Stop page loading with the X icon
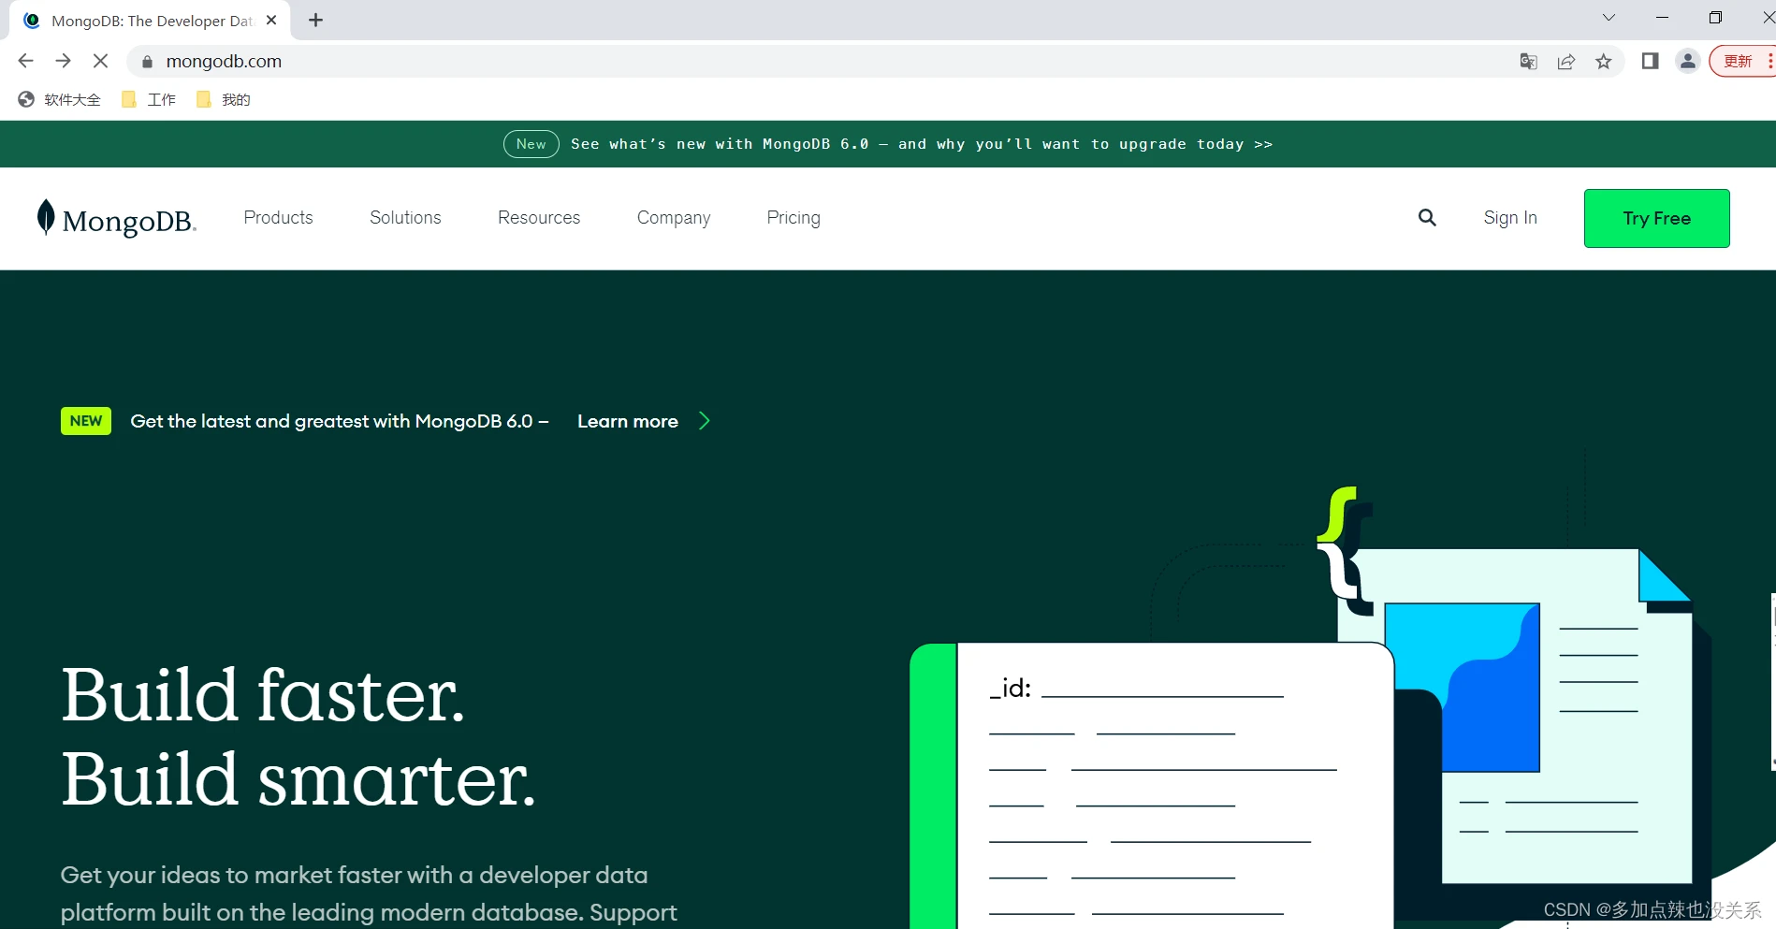1776x929 pixels. pyautogui.click(x=101, y=61)
